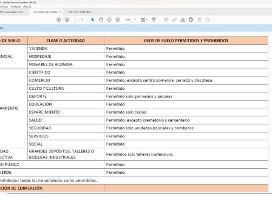Click Permitido, excepto crematorio y cementerio
Image resolution: width=272 pixels, height=204 pixels.
click(148, 120)
